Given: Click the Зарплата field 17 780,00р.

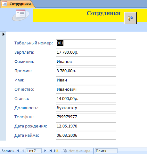Looking at the screenshot, I should coord(86,52).
